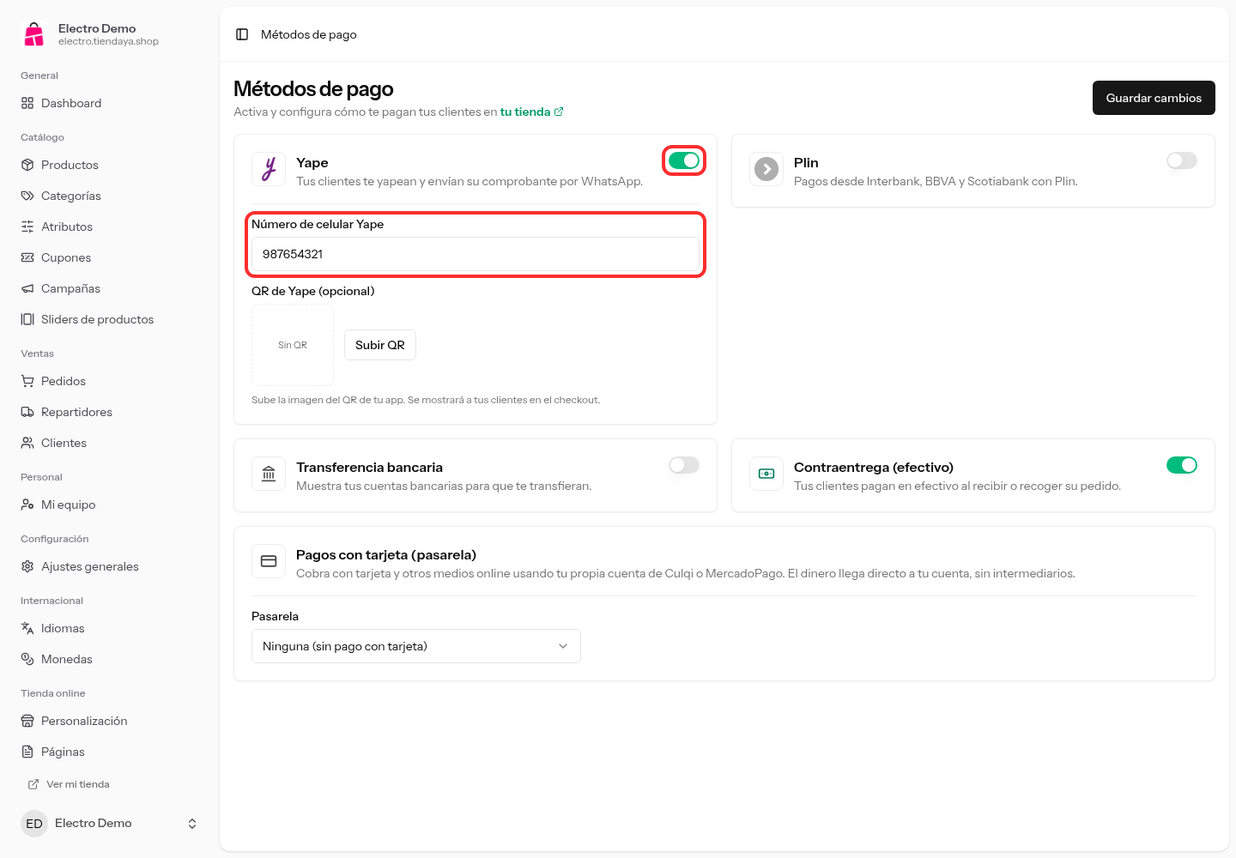Click the Categorías tags icon
Viewport: 1236px width, 858px height.
click(x=27, y=196)
